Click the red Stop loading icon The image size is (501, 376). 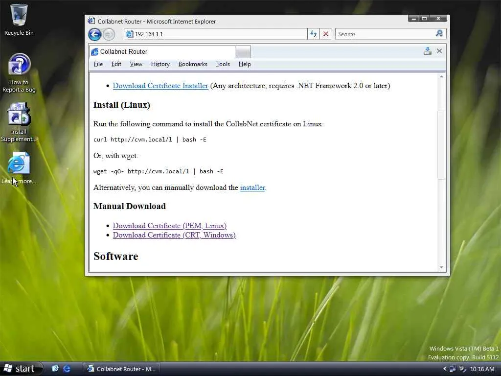point(325,34)
